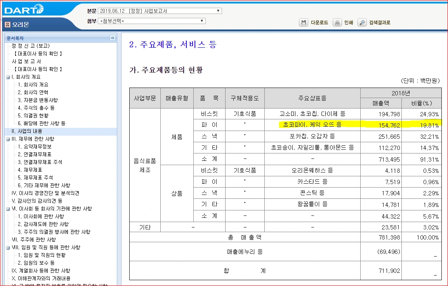Image resolution: width=448 pixels, height=286 pixels.
Task: Open the 본문 report version dropdown
Action: coord(218,10)
